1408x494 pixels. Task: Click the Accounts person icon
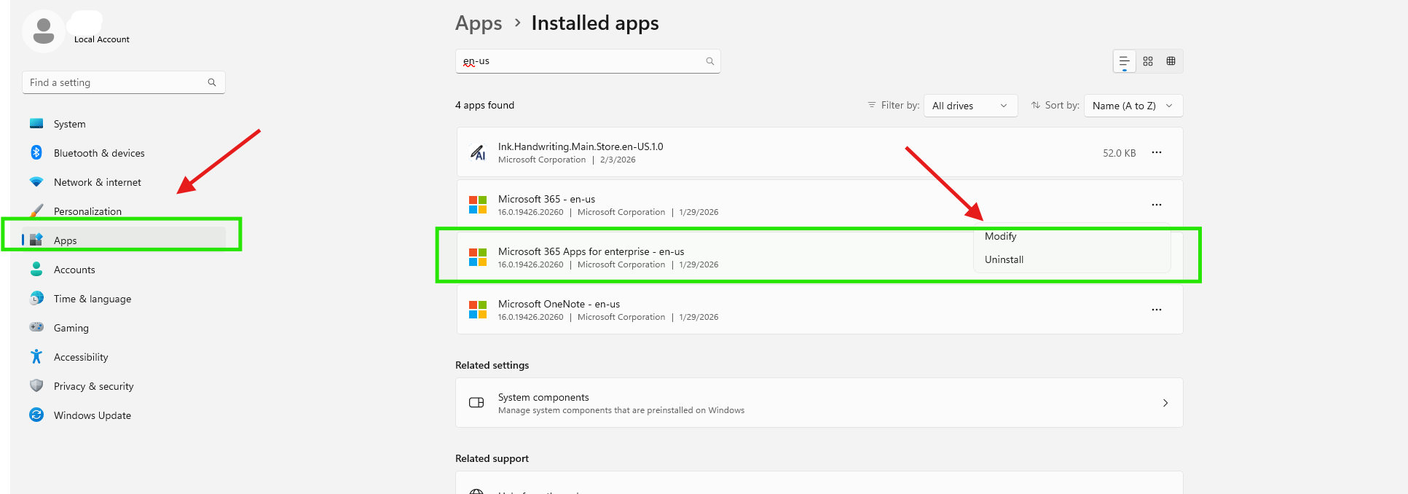coord(36,269)
